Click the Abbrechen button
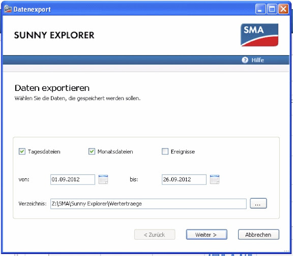The height and width of the screenshot is (256, 293). [258, 235]
